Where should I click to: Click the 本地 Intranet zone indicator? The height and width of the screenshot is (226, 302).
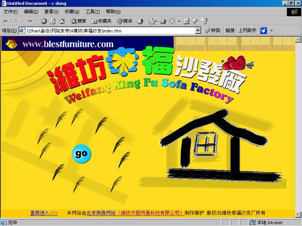[x=270, y=223]
